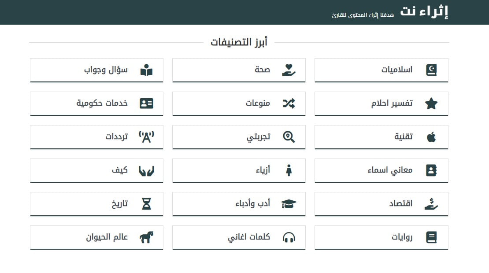Click the ID card icon for خدمات حكومية
This screenshot has width=489, height=273.
click(146, 103)
